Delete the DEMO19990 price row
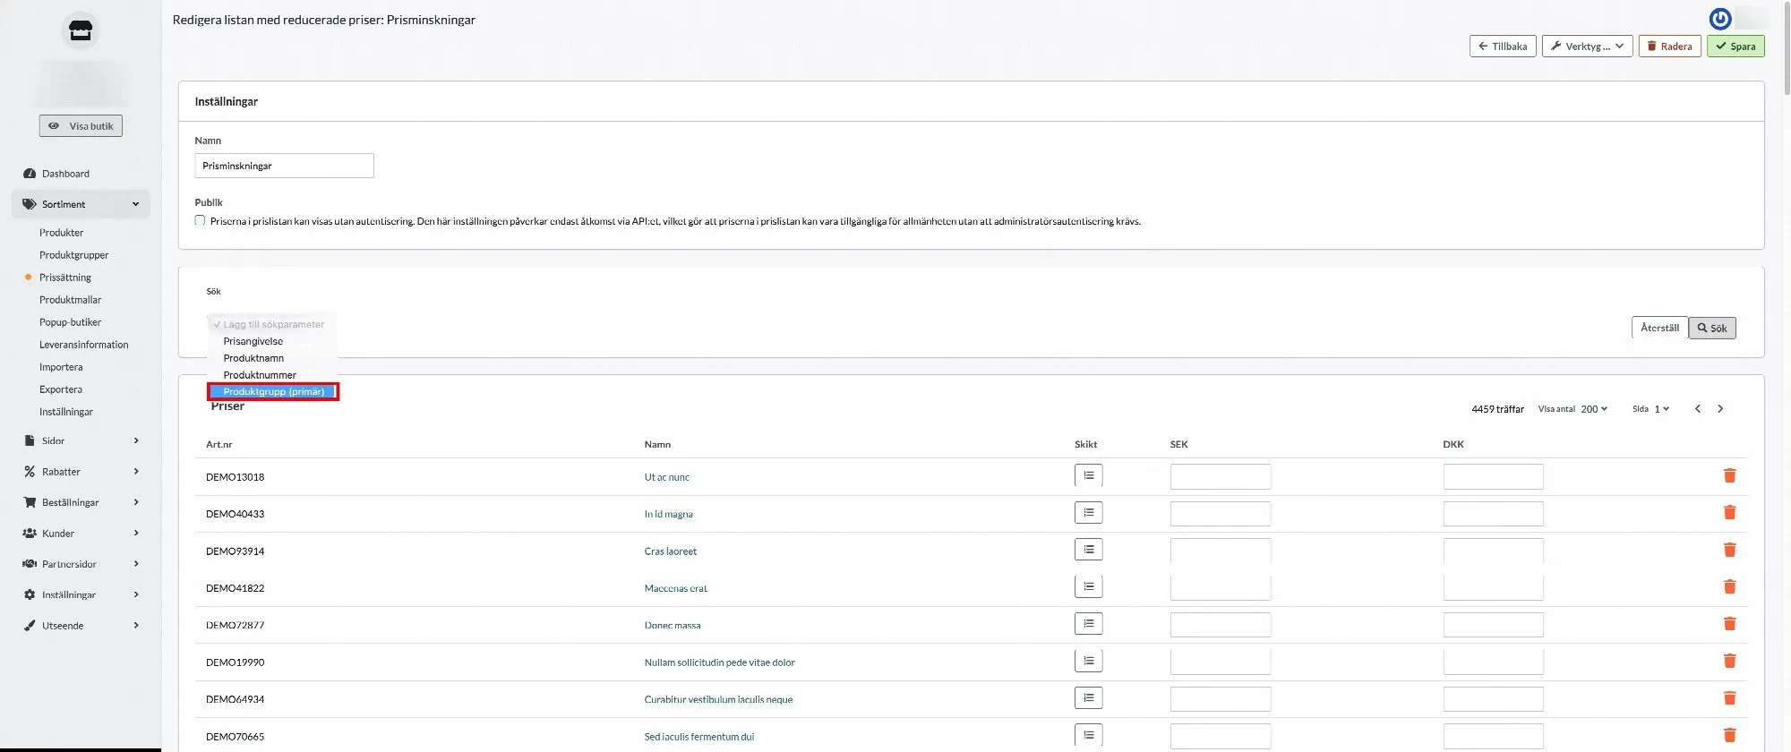Image resolution: width=1791 pixels, height=752 pixels. (x=1729, y=661)
